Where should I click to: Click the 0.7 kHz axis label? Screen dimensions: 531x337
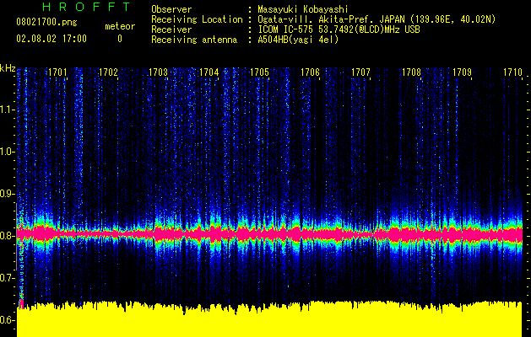(x=6, y=278)
